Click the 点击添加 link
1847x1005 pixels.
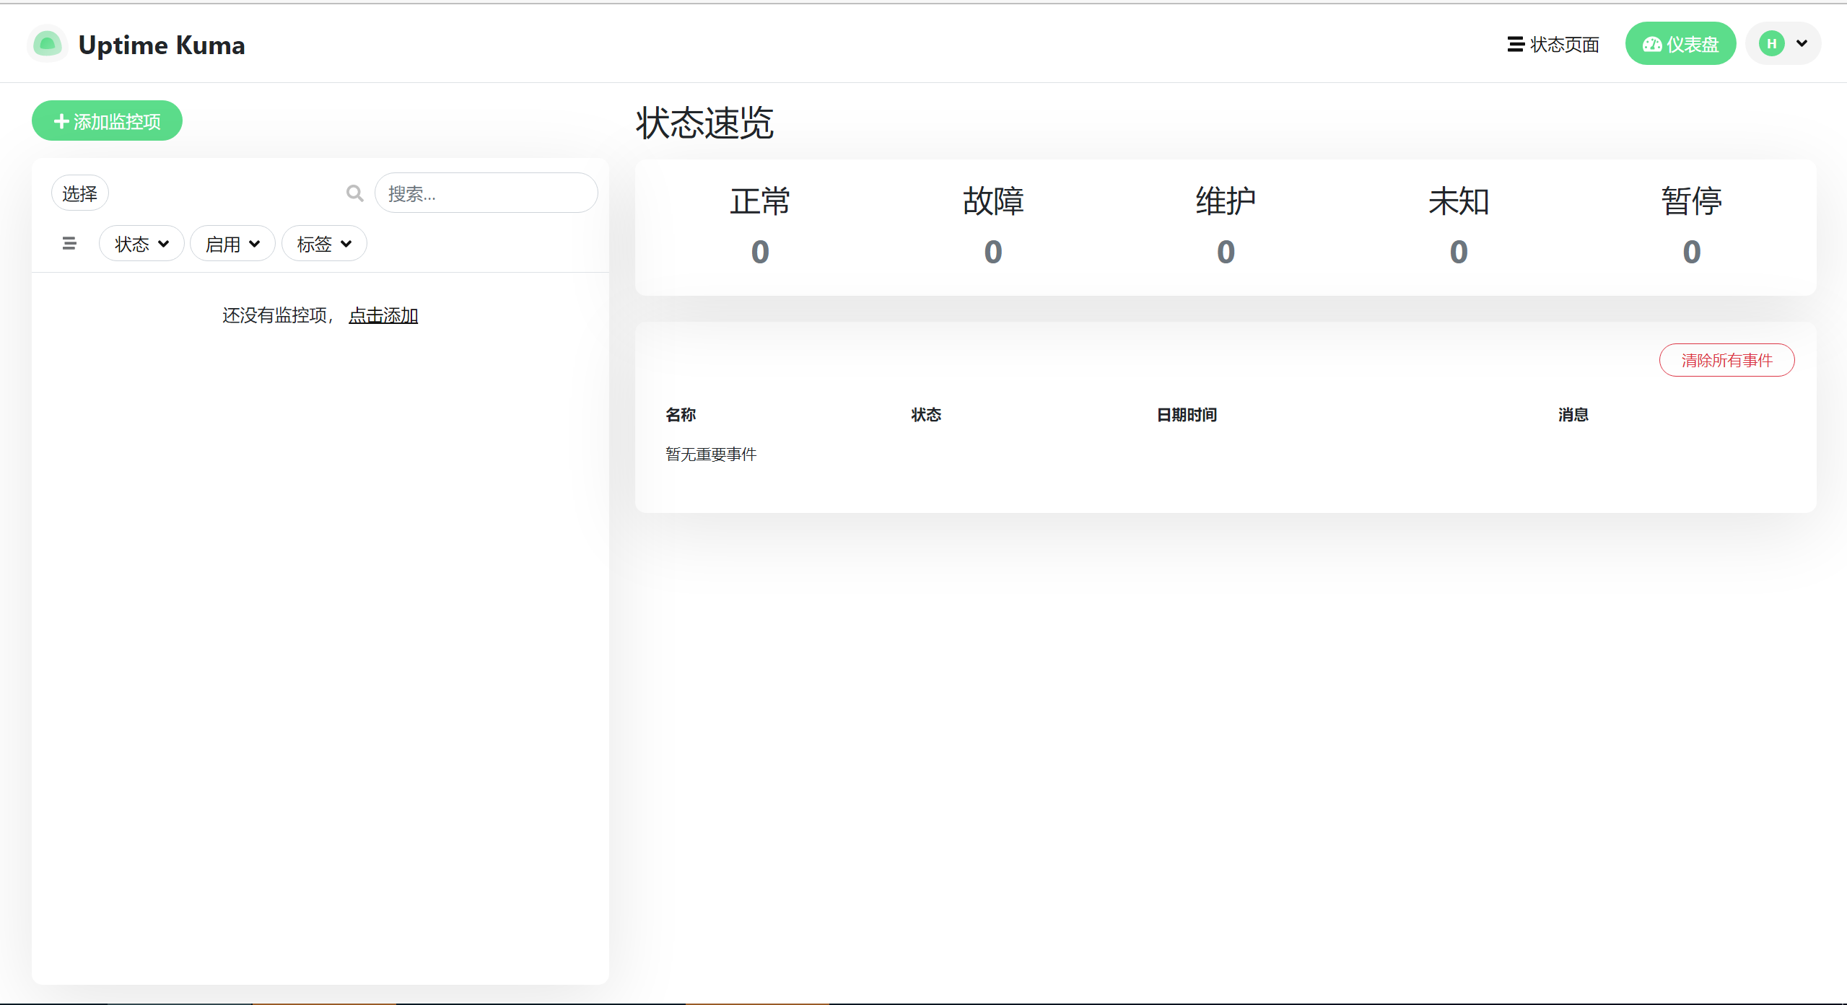[x=383, y=315]
